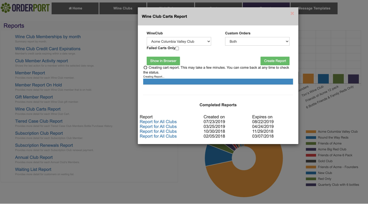Click the 03/07/2018 expiry date
This screenshot has height=204, width=368.
(x=263, y=136)
